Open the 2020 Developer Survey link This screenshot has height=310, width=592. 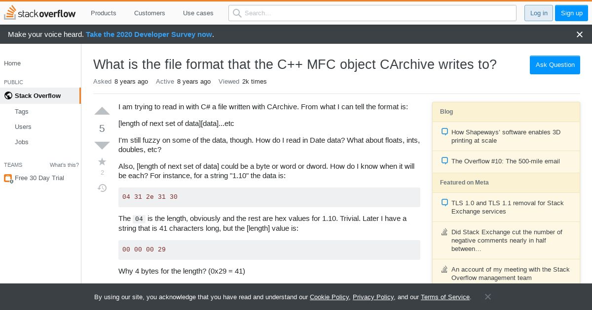point(149,34)
